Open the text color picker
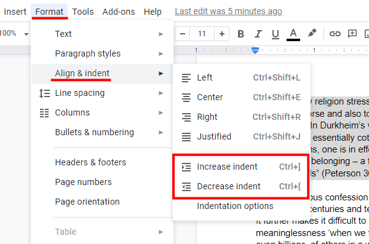This screenshot has height=244, width=369. coord(293,34)
